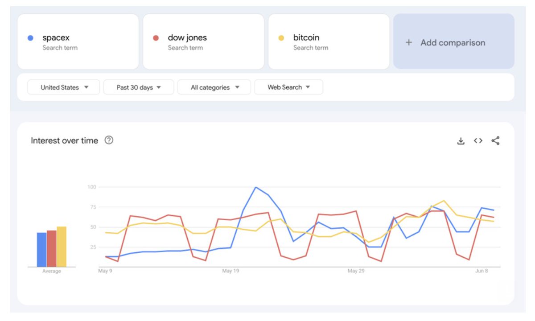
Task: Click the Jun 8 axis label
Action: click(481, 271)
